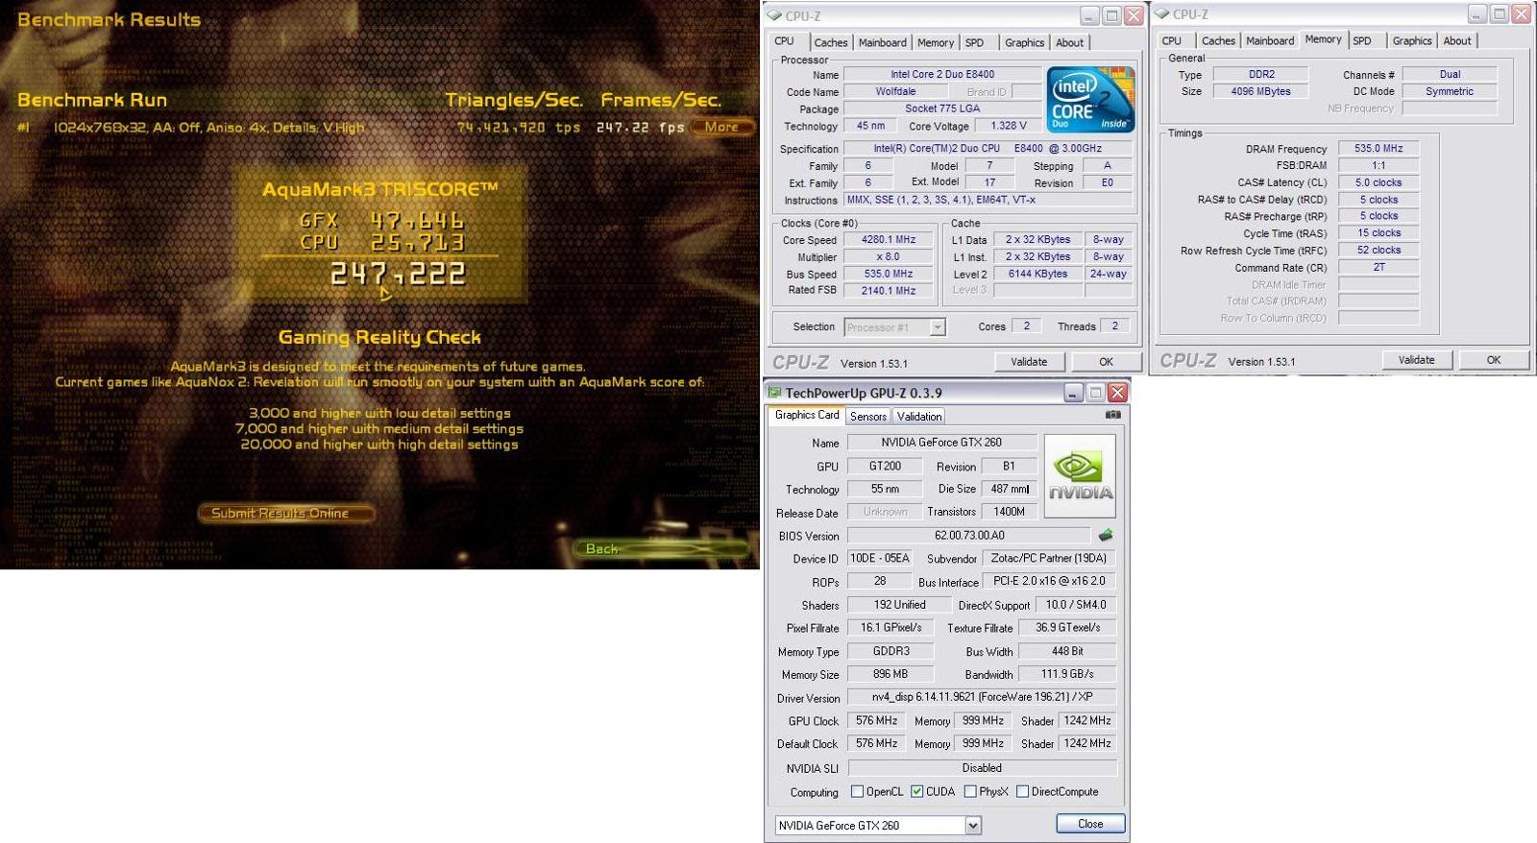This screenshot has width=1537, height=843.
Task: Close the left CPU-Z window
Action: click(x=1134, y=15)
